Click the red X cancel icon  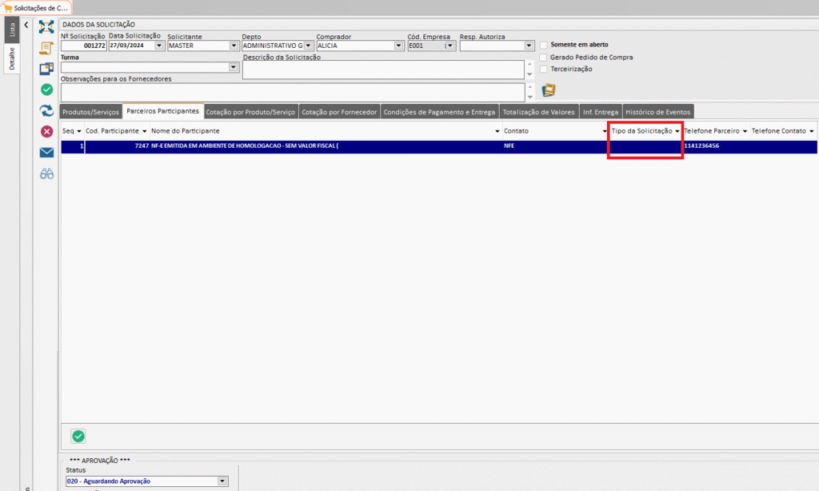pyautogui.click(x=46, y=132)
